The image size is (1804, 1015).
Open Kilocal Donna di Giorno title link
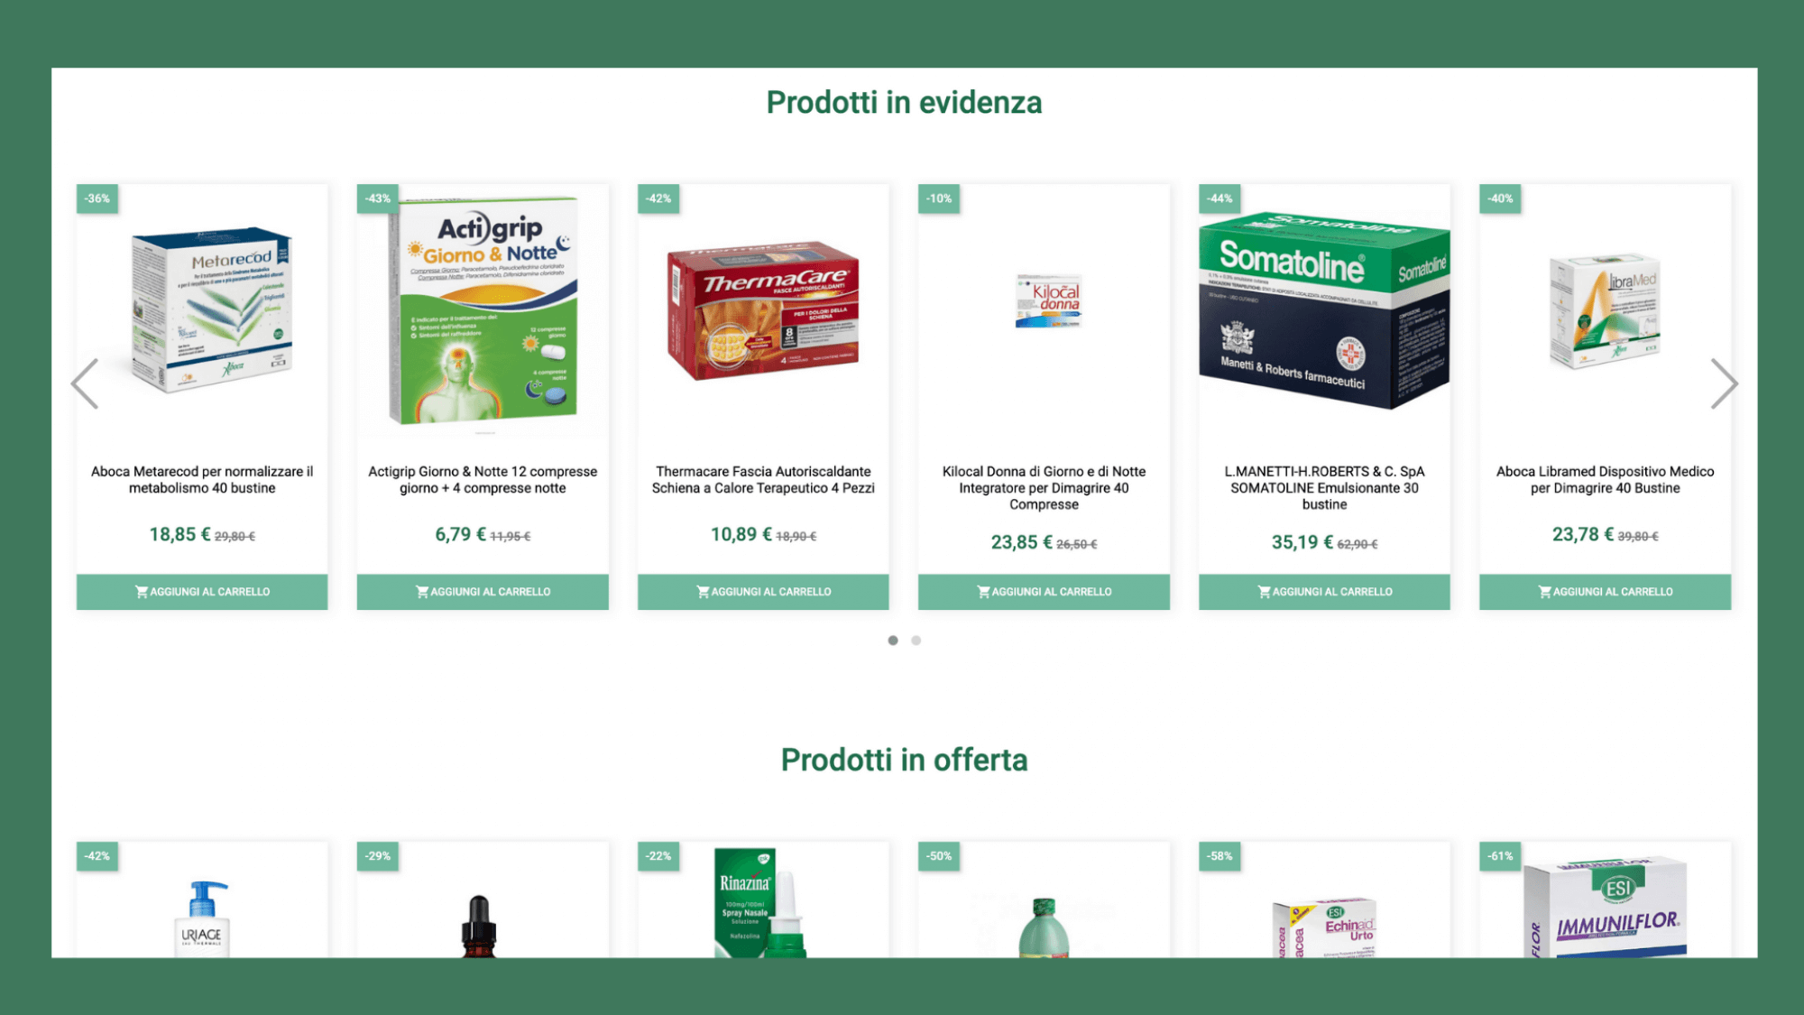pos(1044,488)
